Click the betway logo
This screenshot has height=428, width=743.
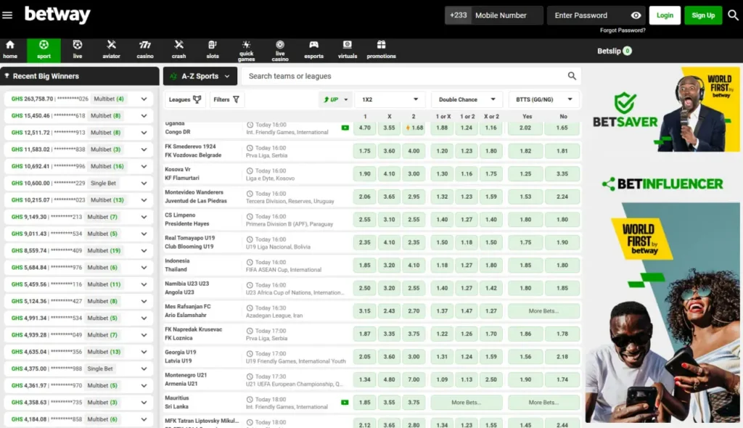[57, 15]
